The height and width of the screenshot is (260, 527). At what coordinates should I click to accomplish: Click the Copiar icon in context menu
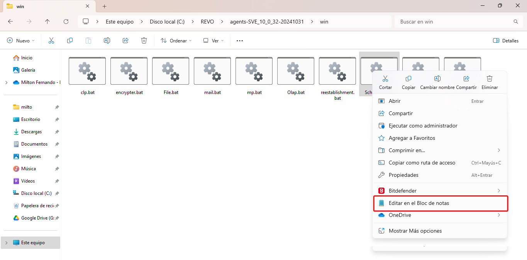(408, 79)
